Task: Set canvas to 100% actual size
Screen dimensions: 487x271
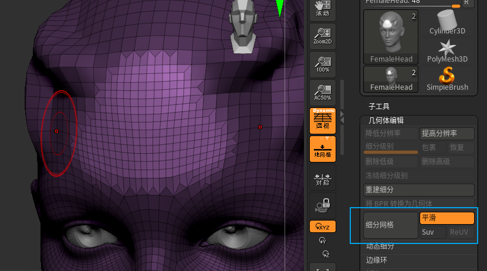Action: (322, 65)
